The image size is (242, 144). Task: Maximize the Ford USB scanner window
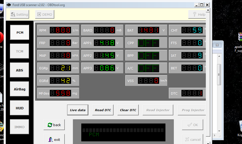(202, 5)
